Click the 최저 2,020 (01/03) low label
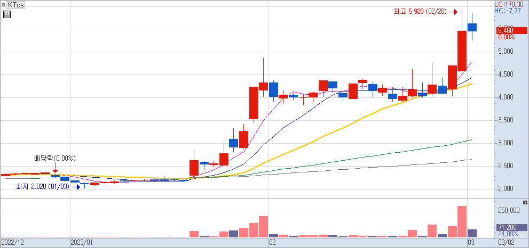Screen dimensions: 529x248 [x=43, y=186]
